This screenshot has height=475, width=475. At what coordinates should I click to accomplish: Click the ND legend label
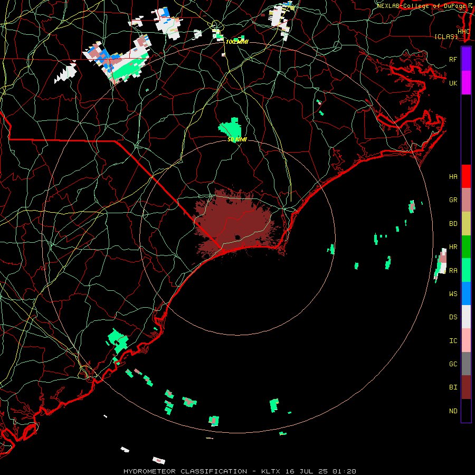coord(453,411)
